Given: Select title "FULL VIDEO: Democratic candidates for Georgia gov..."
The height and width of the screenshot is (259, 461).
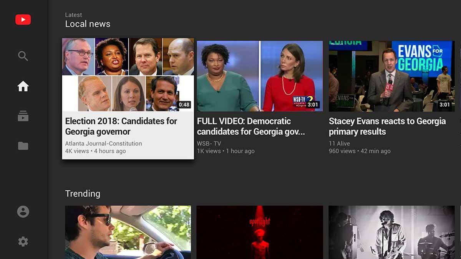Looking at the screenshot, I should tap(251, 126).
